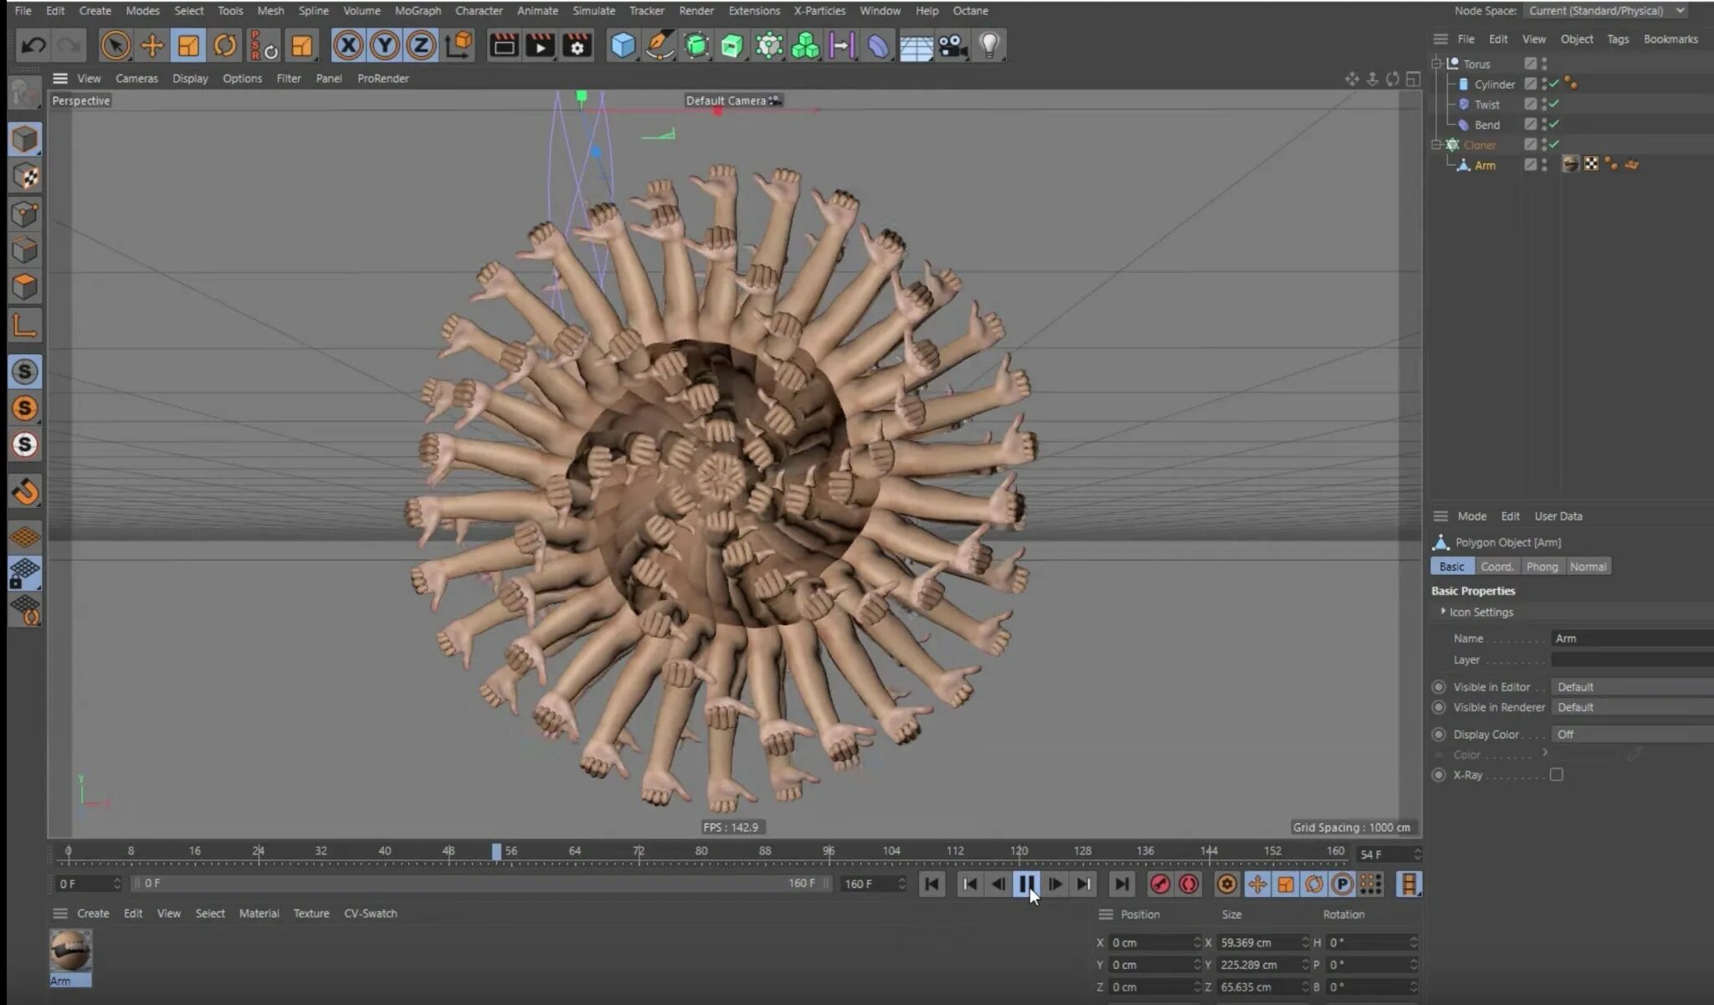
Task: Enable the X-Ray checkbox
Action: [1556, 775]
